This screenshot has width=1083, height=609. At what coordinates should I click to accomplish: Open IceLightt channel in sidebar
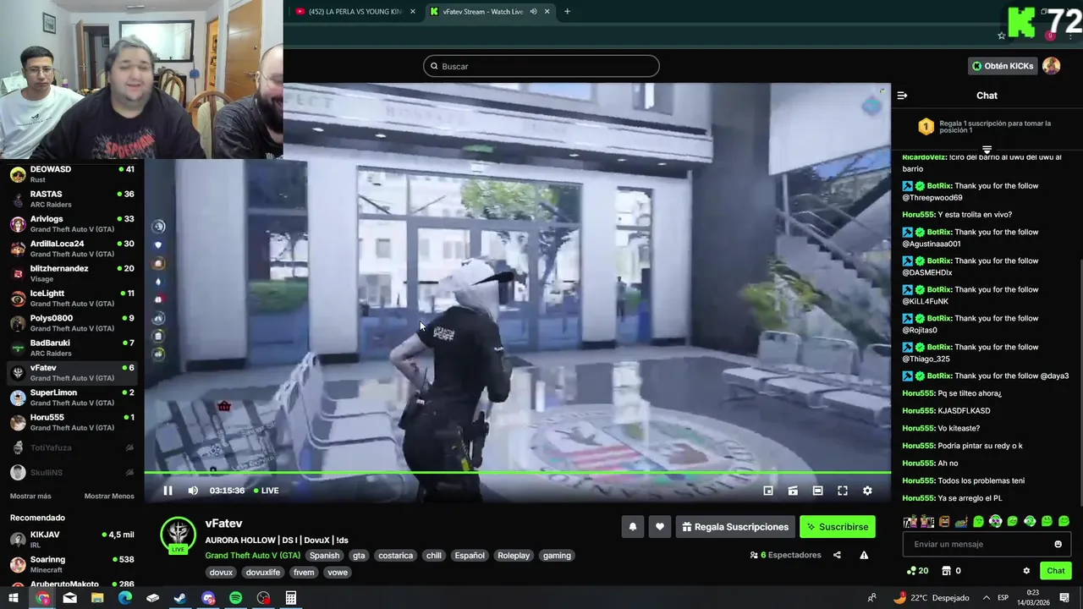pyautogui.click(x=72, y=299)
